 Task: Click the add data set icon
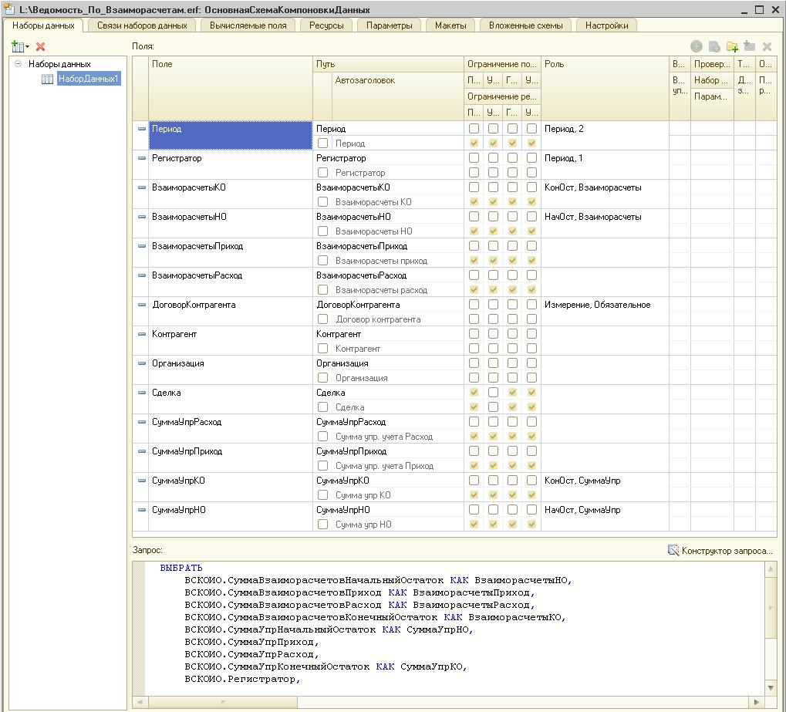[x=18, y=46]
